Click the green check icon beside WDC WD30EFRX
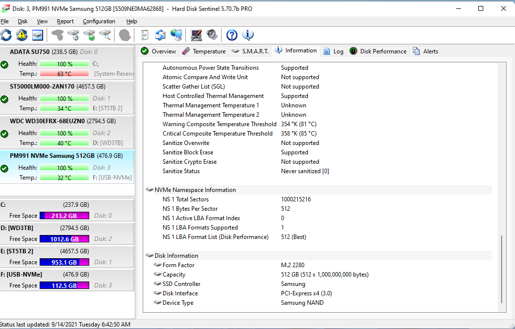The height and width of the screenshot is (329, 515). [4, 134]
